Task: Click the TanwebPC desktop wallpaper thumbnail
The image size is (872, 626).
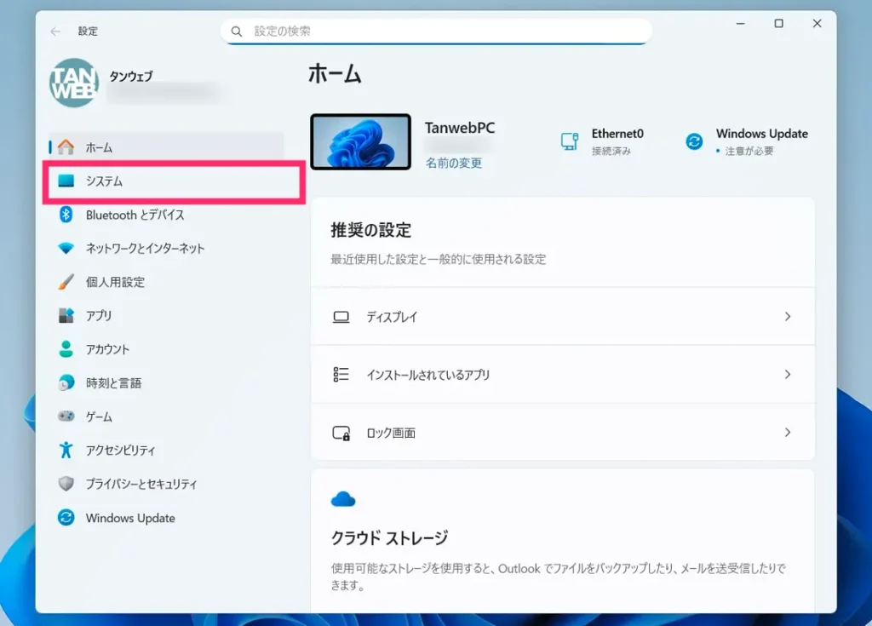Action: 360,142
